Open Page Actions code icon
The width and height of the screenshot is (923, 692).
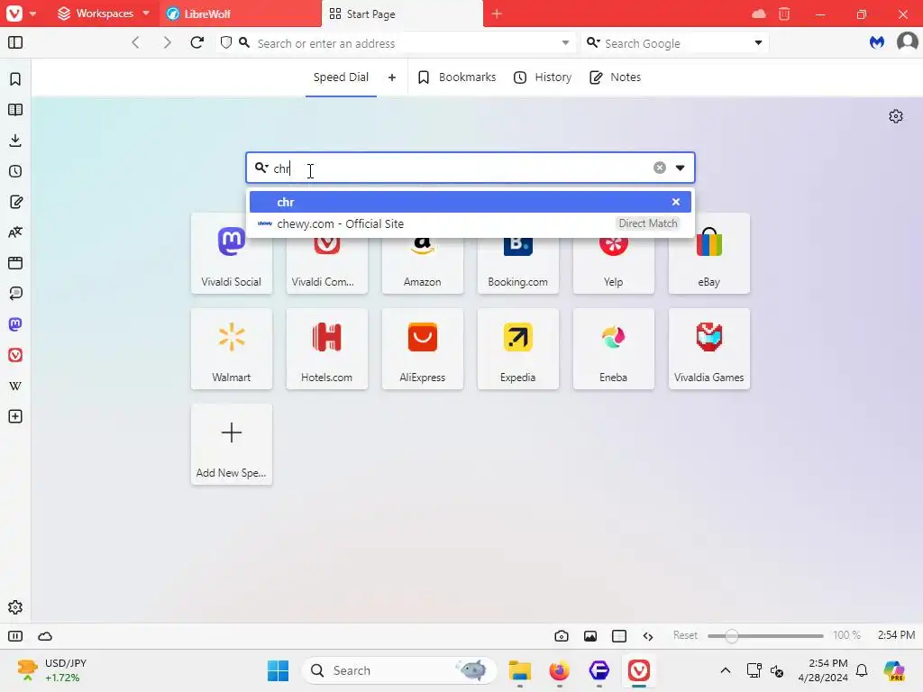point(648,635)
